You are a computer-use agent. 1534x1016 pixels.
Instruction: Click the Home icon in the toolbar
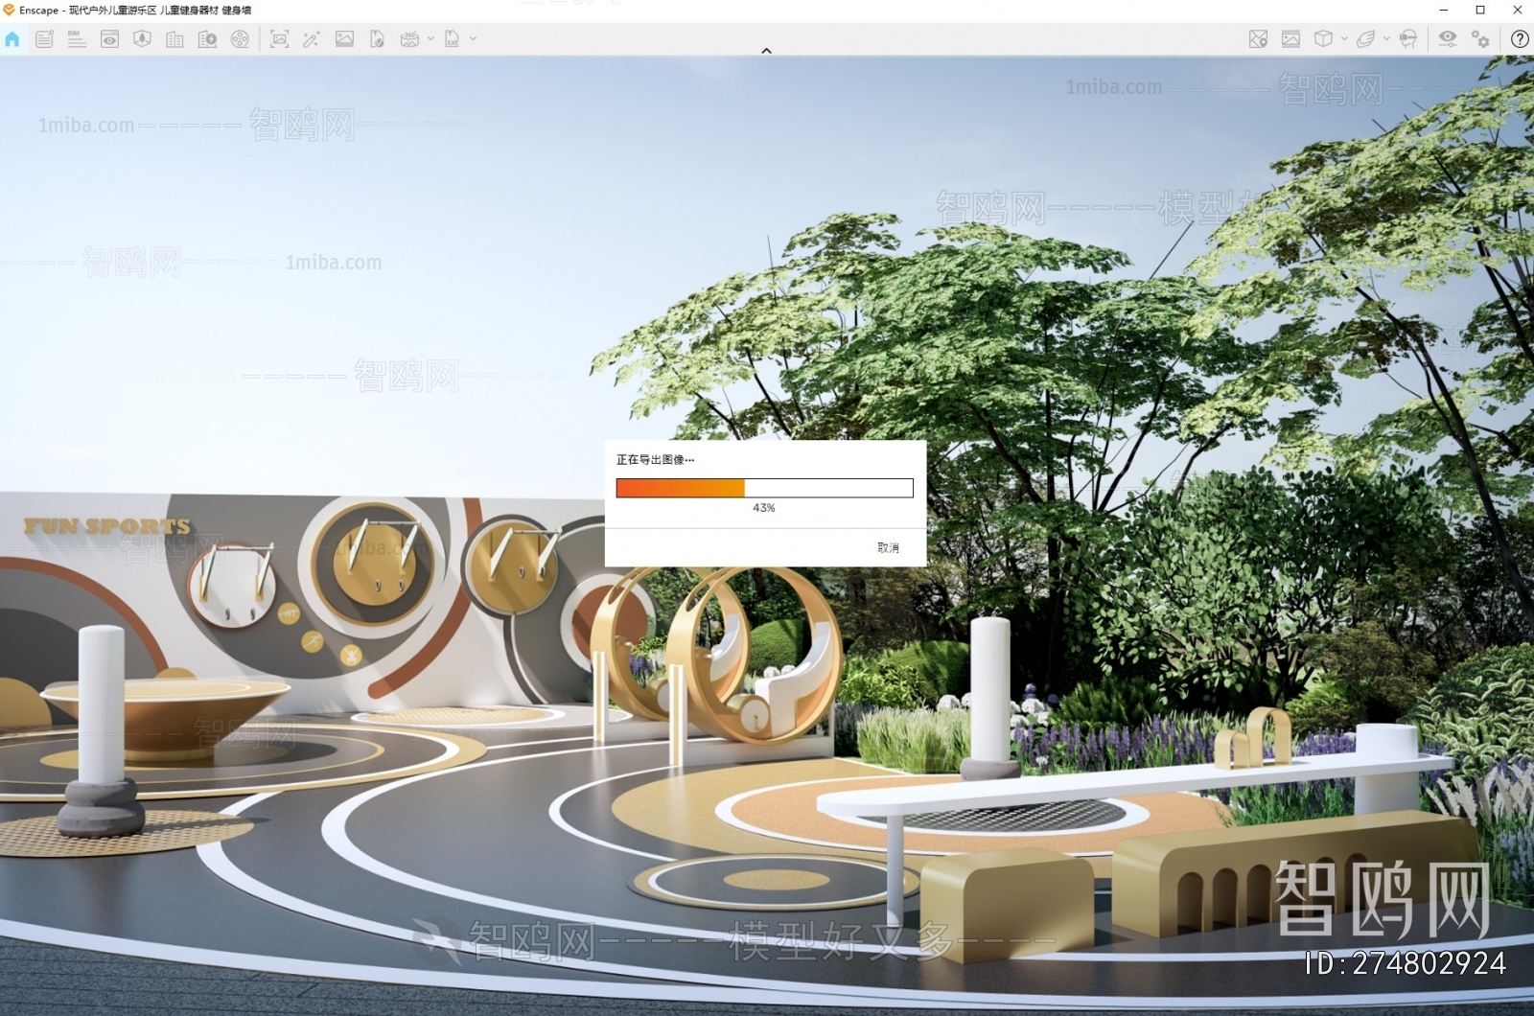point(12,39)
